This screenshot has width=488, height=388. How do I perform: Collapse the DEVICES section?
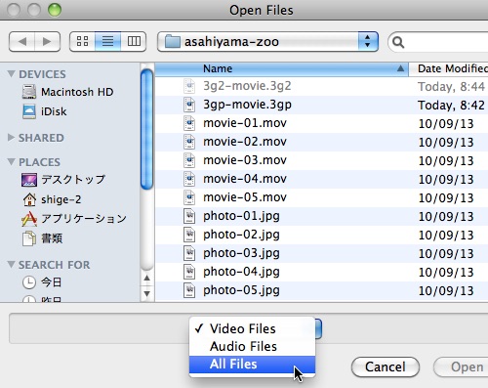coord(11,74)
